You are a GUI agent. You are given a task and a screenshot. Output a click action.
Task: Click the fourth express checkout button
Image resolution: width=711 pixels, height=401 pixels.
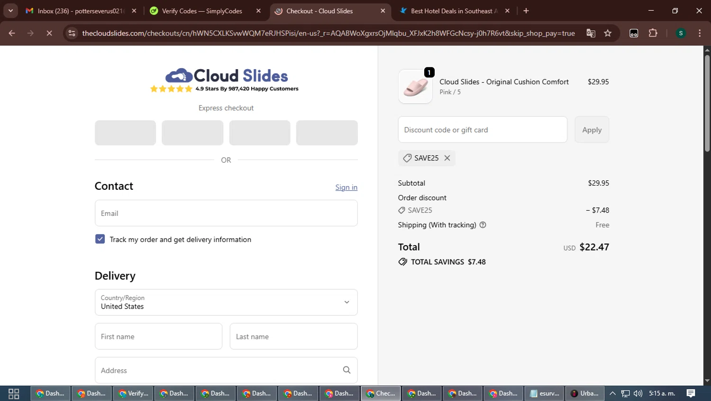click(x=327, y=133)
